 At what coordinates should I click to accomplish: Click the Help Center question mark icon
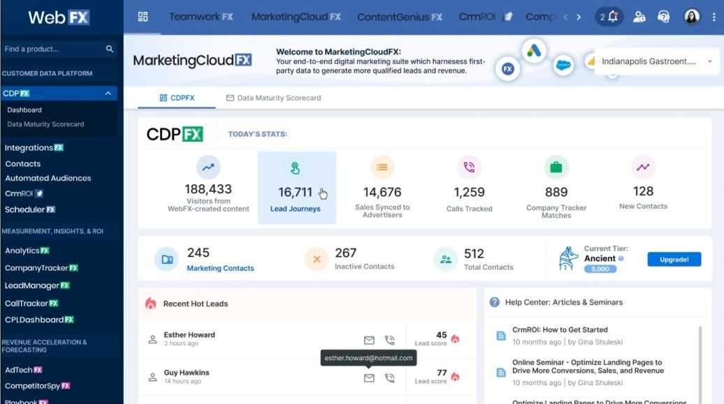[x=495, y=302]
